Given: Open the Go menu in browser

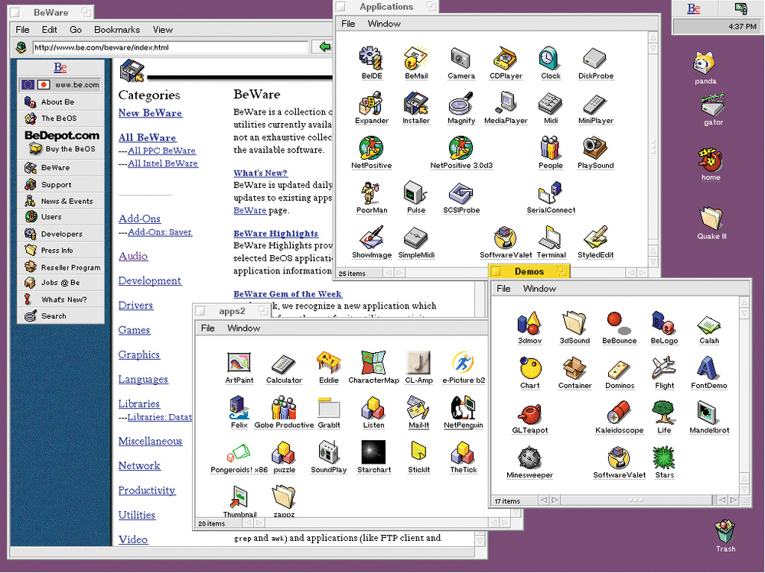Looking at the screenshot, I should pyautogui.click(x=76, y=30).
